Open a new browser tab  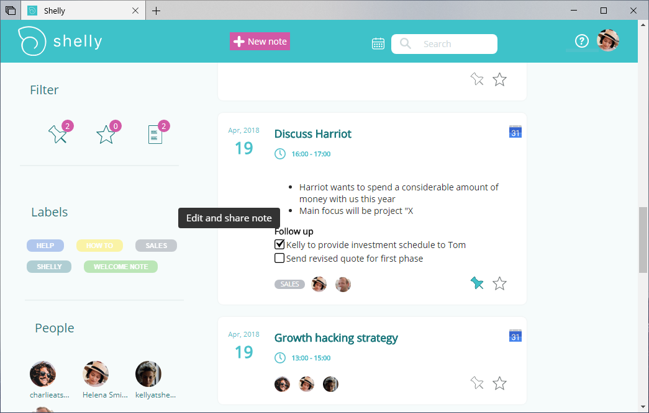[x=156, y=11]
